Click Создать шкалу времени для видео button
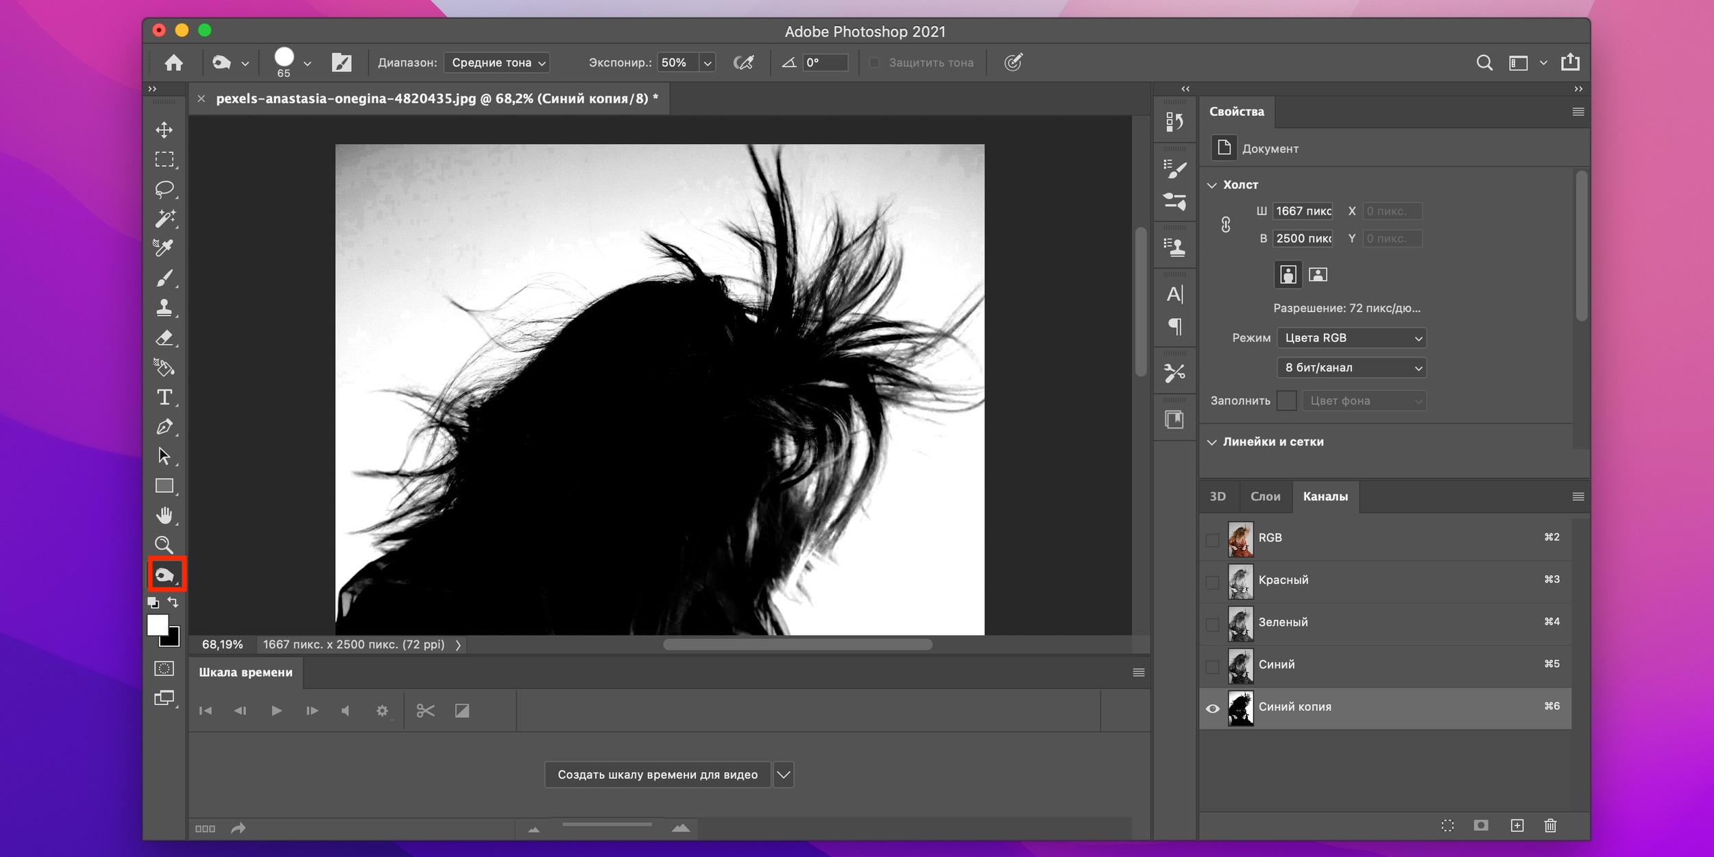This screenshot has width=1714, height=857. pos(657,775)
